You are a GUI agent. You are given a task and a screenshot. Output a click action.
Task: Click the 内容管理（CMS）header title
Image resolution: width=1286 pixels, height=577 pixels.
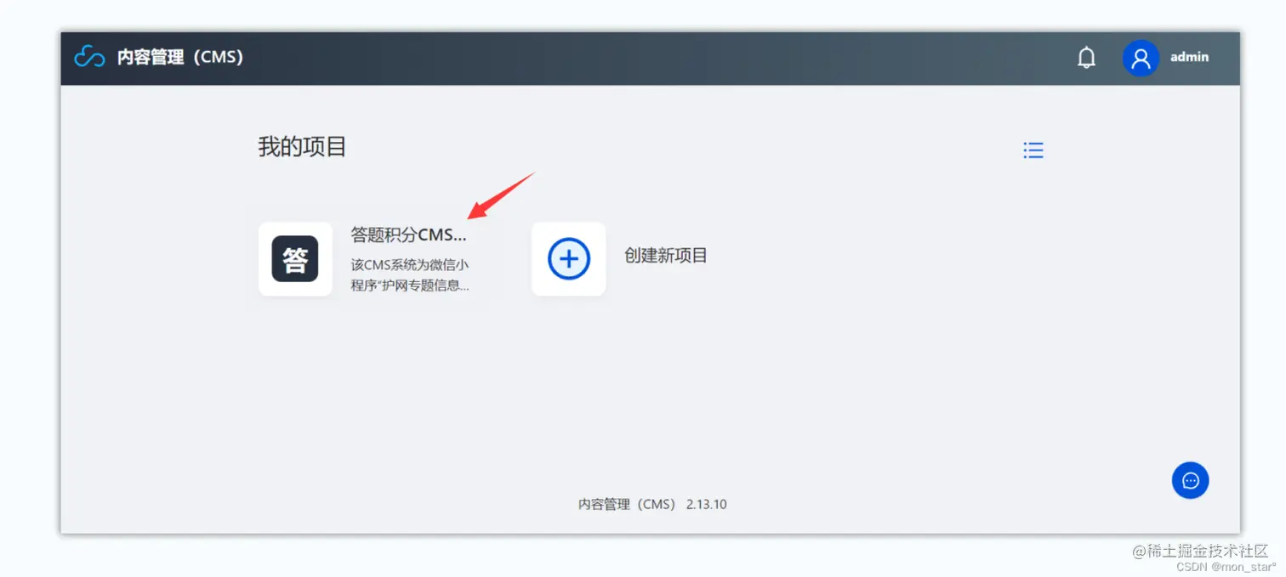coord(180,57)
